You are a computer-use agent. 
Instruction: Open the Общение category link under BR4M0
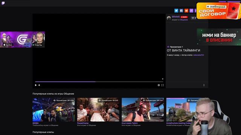(184, 20)
